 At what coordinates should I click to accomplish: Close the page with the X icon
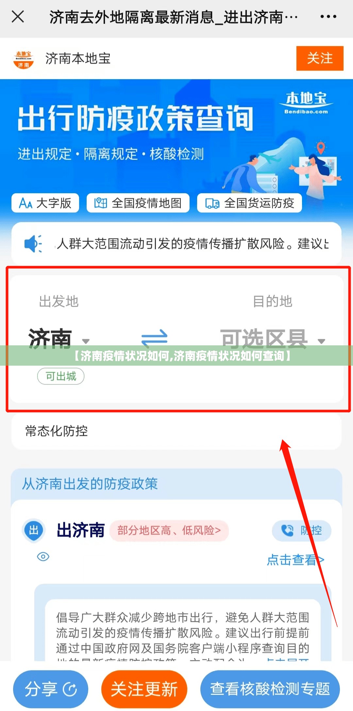(18, 16)
